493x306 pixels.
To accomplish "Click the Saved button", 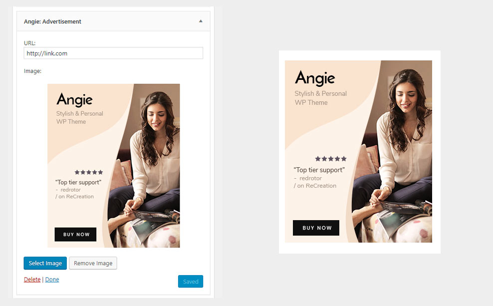I will coord(190,282).
